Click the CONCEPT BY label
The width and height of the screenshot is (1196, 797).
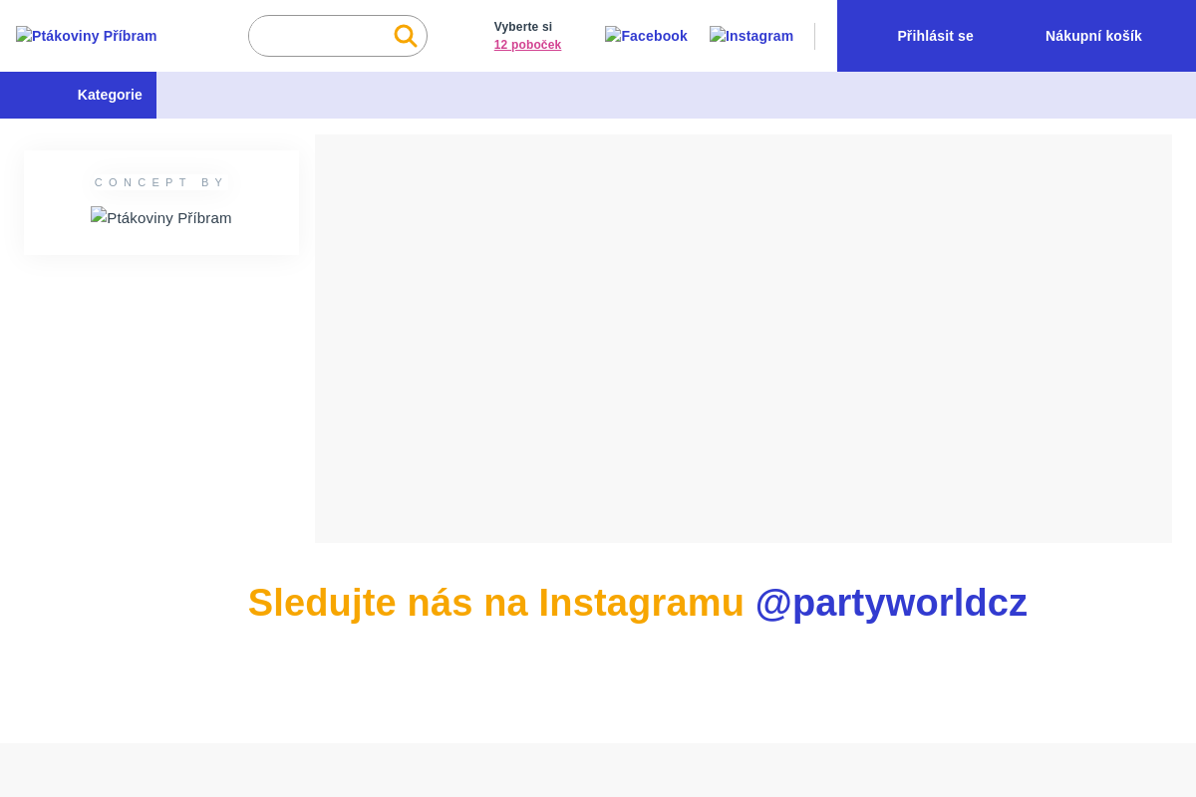click(x=160, y=182)
